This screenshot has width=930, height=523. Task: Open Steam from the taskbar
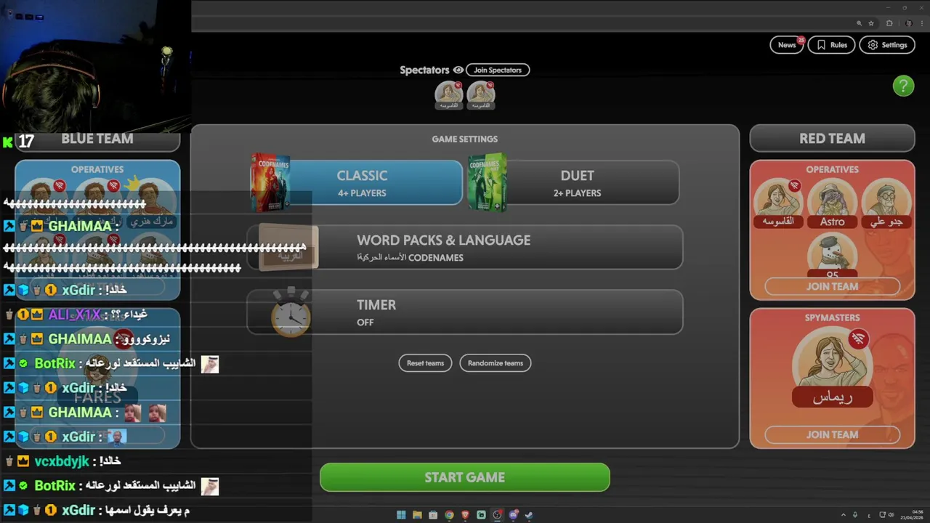(529, 515)
